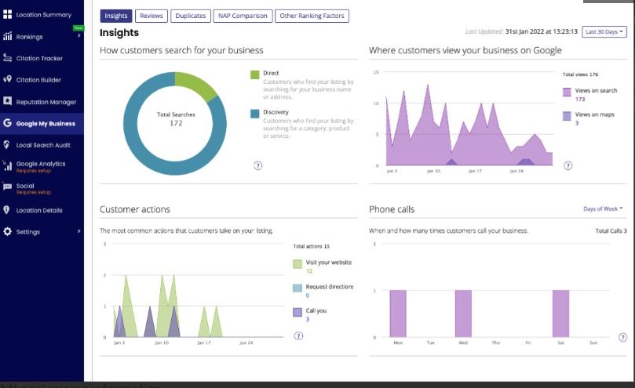Open help icon for Phone calls chart
Viewport: 635px width, 388px height.
click(x=623, y=337)
